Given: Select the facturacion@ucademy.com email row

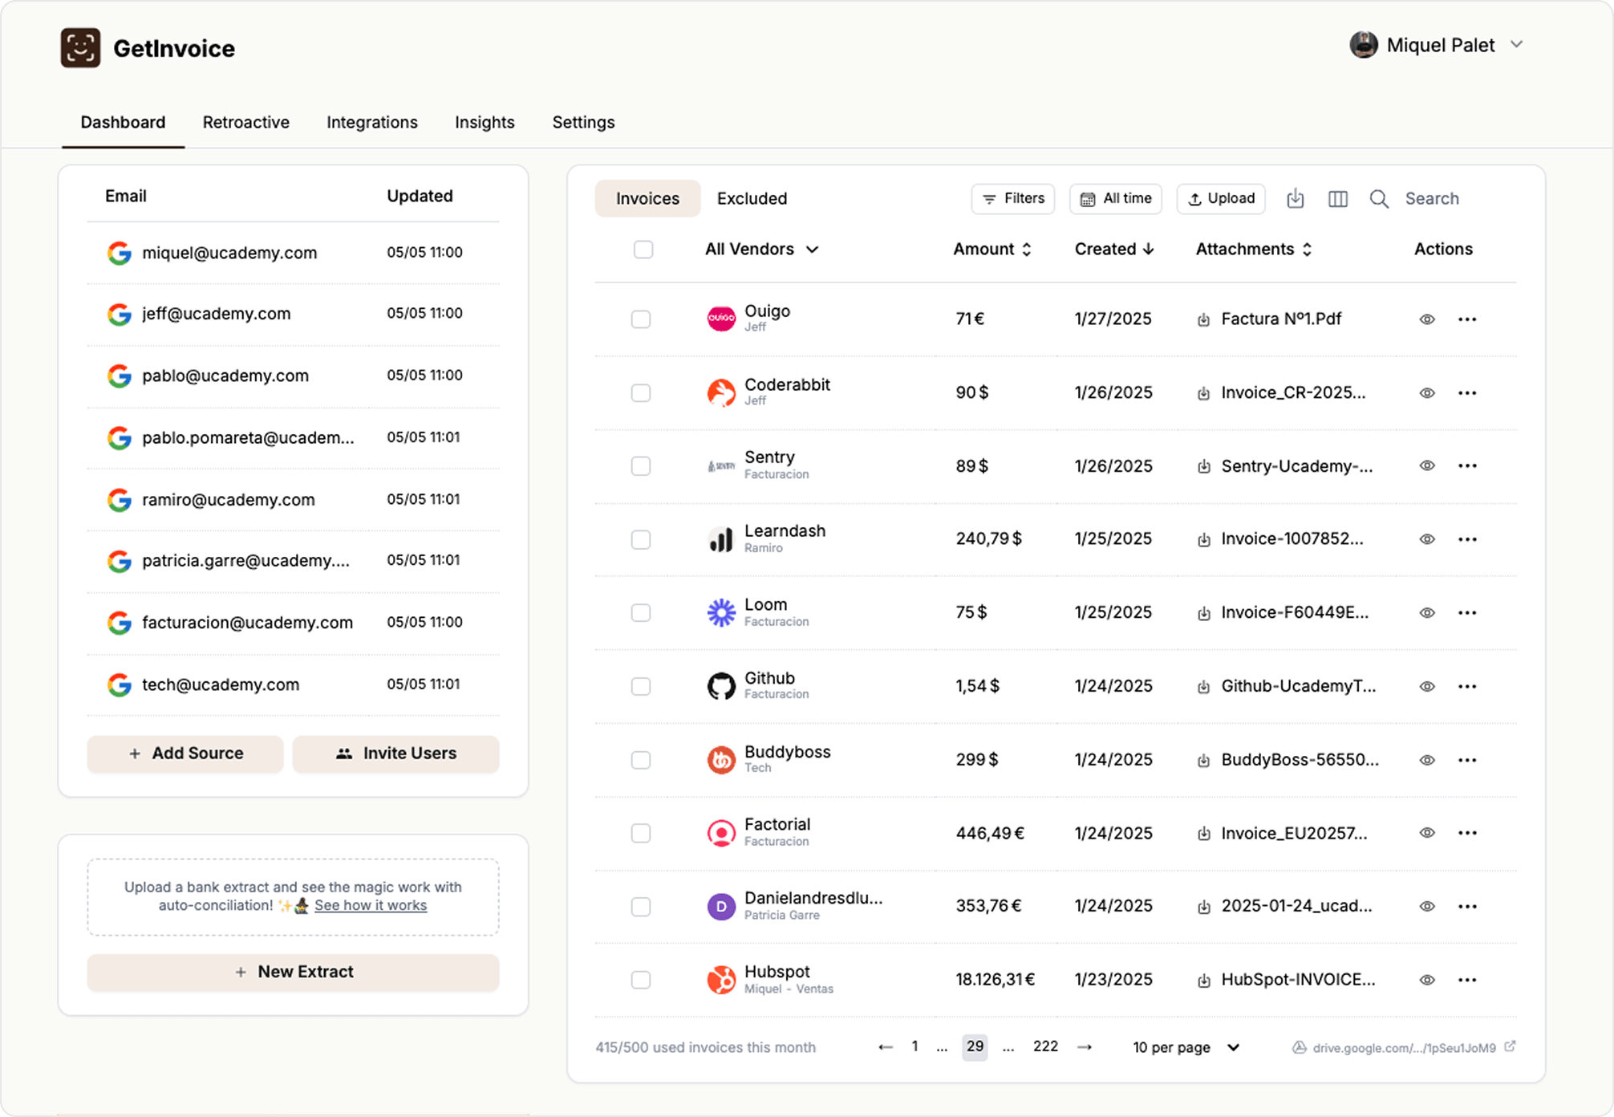Looking at the screenshot, I should [x=293, y=623].
